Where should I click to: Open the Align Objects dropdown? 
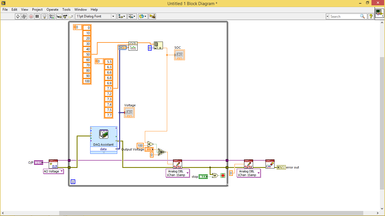point(122,16)
